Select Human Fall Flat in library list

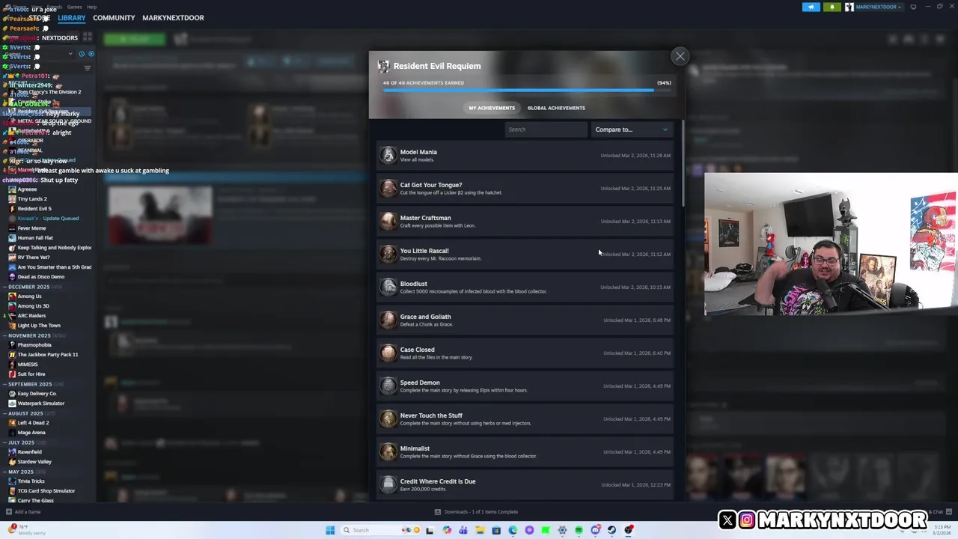click(35, 238)
